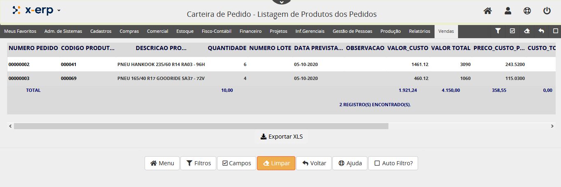The width and height of the screenshot is (561, 187).
Task: Open the user profile icon
Action: [x=507, y=11]
